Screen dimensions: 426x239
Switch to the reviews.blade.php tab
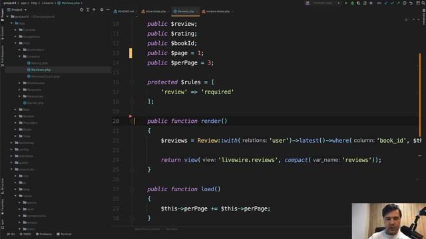tap(218, 11)
